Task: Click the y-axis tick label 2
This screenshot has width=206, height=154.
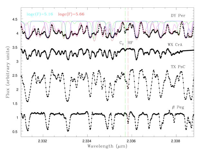Action: (x=17, y=89)
